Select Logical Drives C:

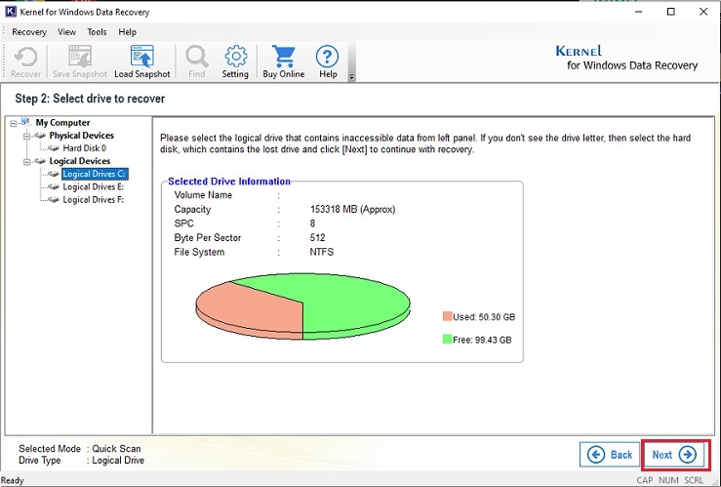point(95,174)
